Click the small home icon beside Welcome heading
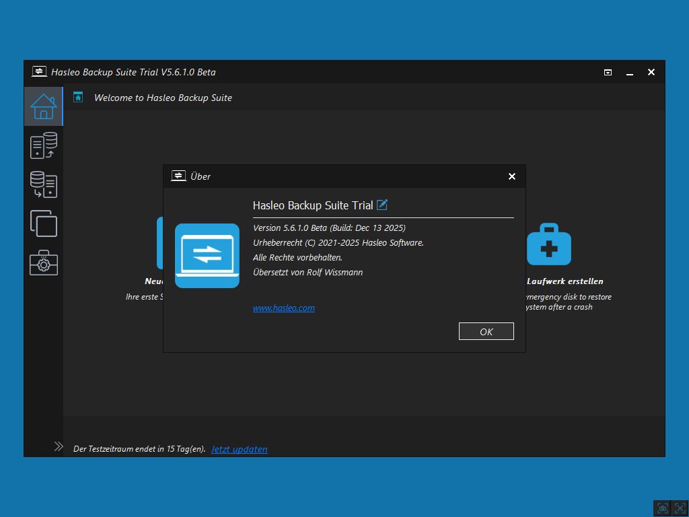The width and height of the screenshot is (689, 517). (78, 97)
